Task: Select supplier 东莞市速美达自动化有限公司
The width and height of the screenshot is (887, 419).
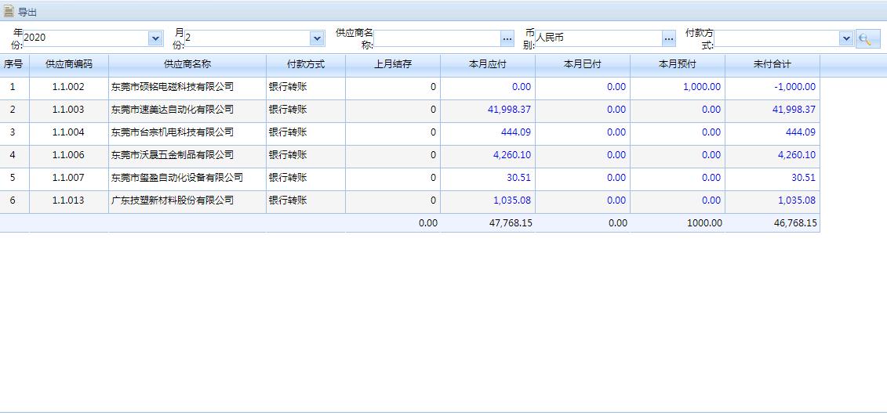Action: pyautogui.click(x=173, y=110)
